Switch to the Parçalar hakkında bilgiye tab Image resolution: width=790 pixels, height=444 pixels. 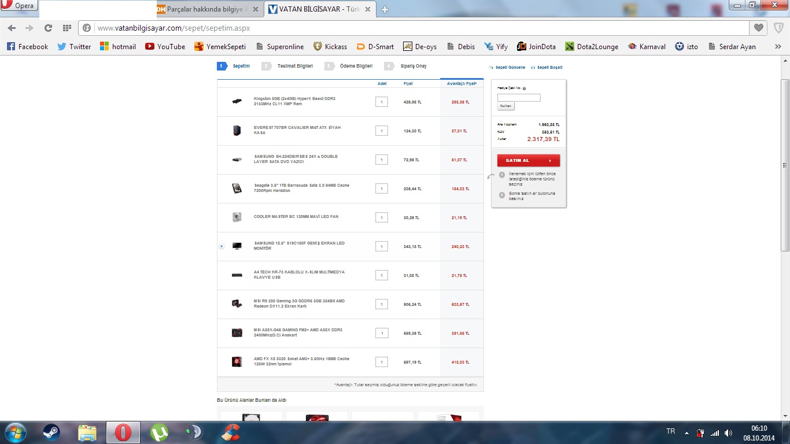pos(209,9)
